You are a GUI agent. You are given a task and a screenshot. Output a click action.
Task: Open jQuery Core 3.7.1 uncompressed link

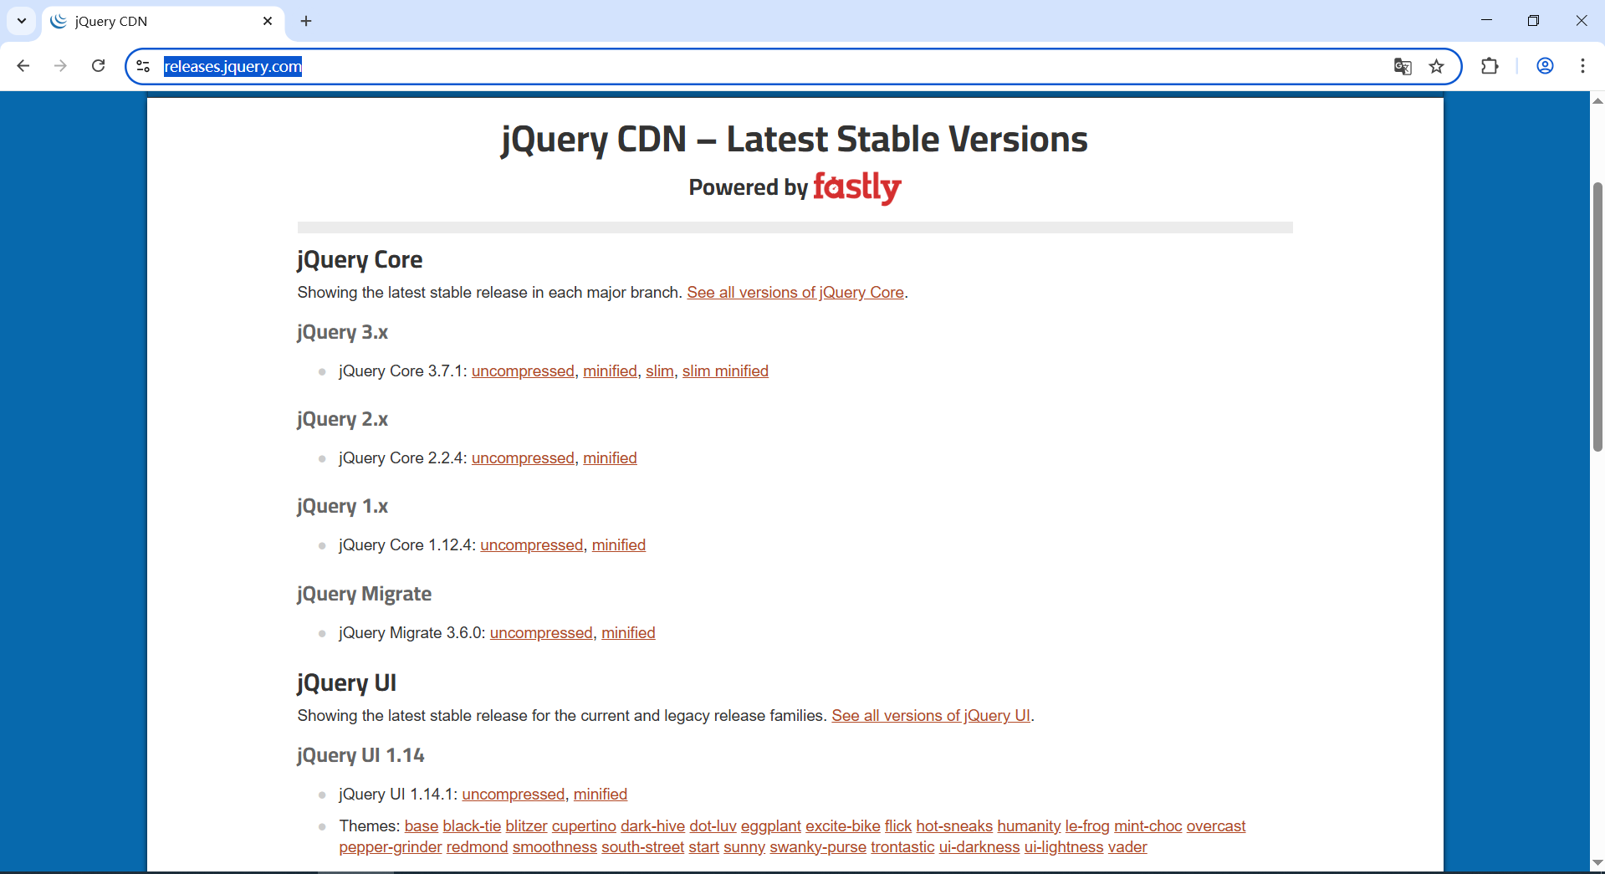[x=523, y=371]
